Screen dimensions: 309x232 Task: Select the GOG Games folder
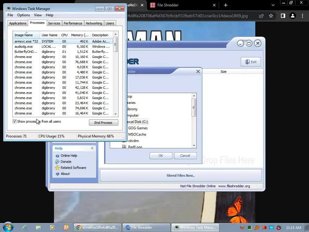click(138, 128)
